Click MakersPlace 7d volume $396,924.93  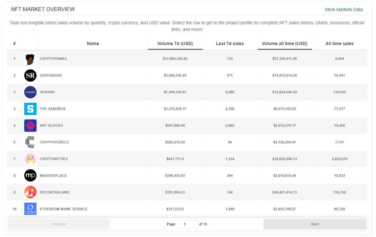point(175,176)
